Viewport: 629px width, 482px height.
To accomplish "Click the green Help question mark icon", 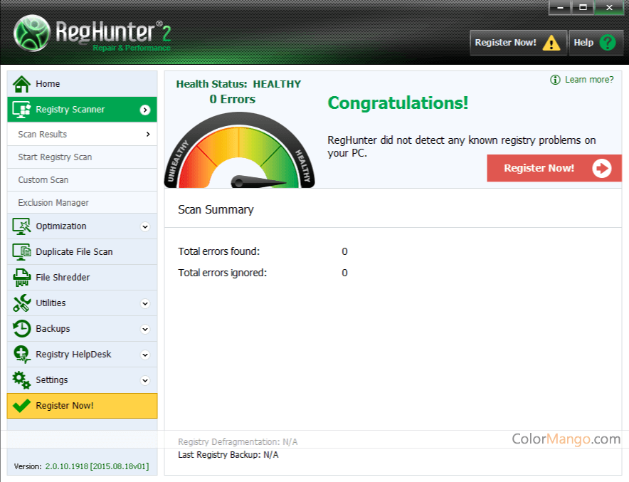I will [x=607, y=43].
